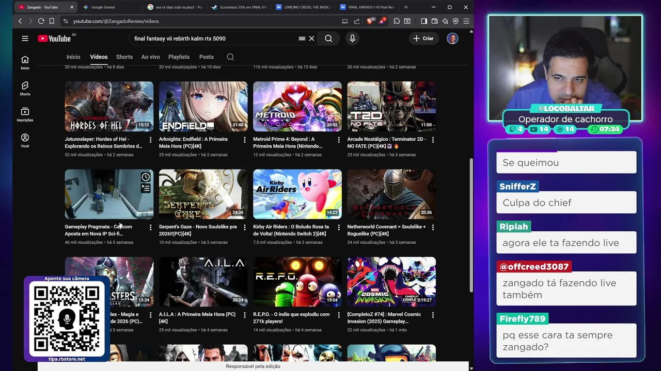
Task: Go back with browser back arrow
Action: click(x=20, y=21)
